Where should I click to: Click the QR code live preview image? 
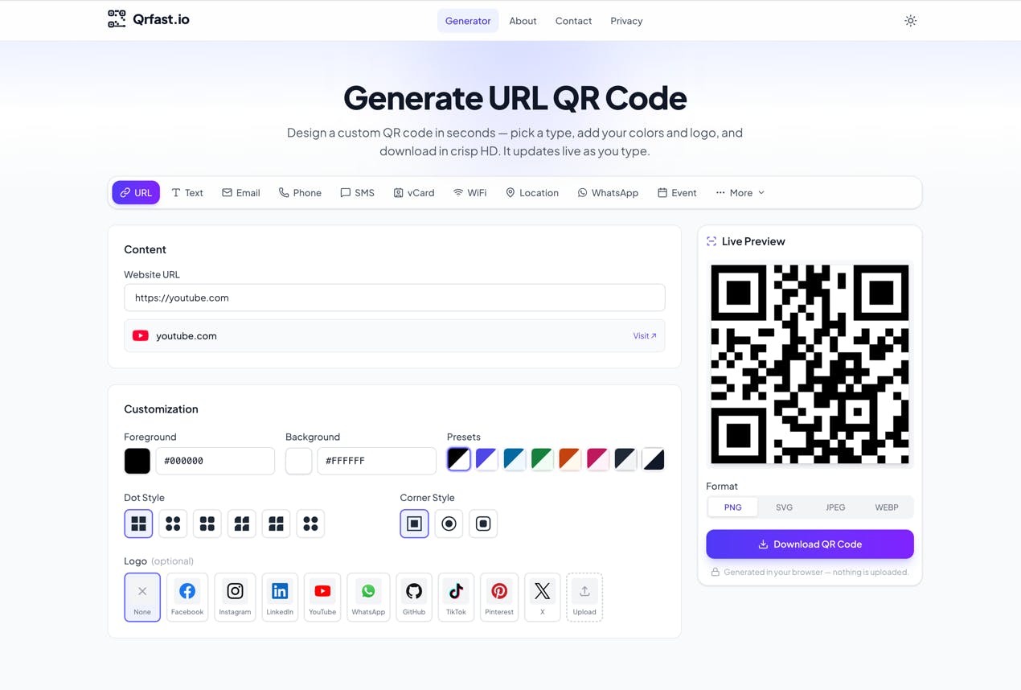pos(810,364)
